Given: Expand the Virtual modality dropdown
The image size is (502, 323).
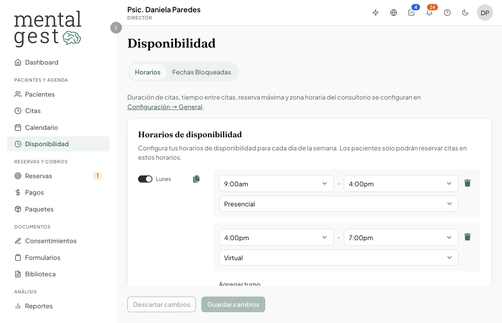Looking at the screenshot, I should (339, 258).
